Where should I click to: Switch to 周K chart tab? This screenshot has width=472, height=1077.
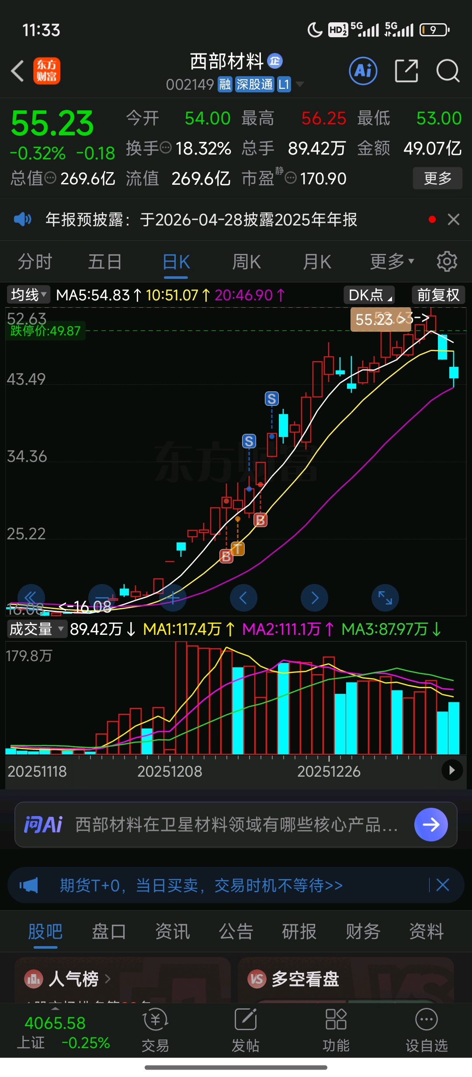[246, 262]
